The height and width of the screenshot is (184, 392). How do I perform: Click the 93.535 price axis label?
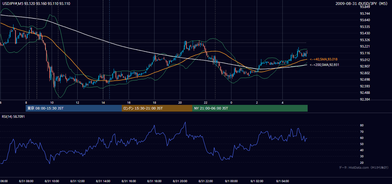coord(365,27)
